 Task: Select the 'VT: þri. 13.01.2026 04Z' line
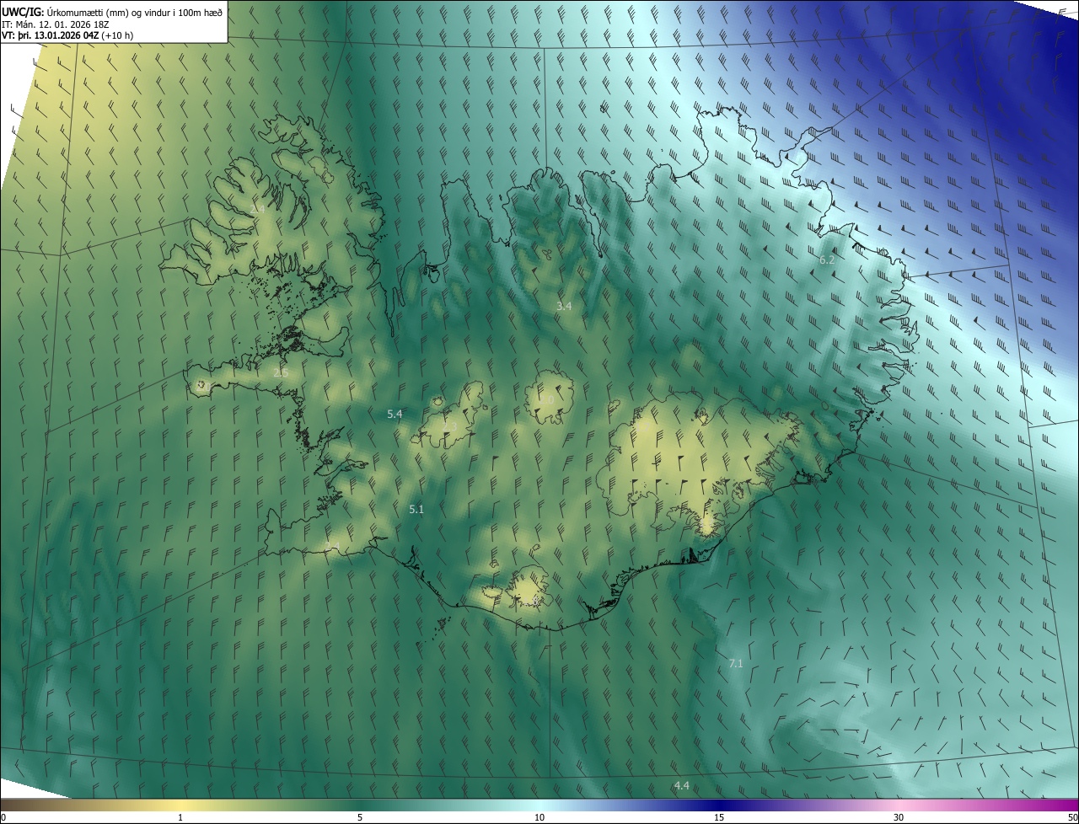click(x=67, y=35)
